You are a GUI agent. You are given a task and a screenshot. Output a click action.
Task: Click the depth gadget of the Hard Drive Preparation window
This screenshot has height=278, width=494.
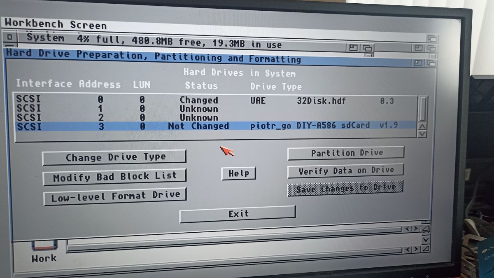tap(431, 63)
